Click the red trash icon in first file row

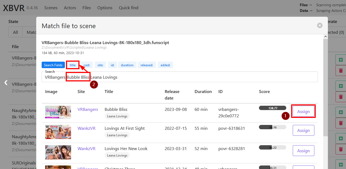(x=341, y=70)
